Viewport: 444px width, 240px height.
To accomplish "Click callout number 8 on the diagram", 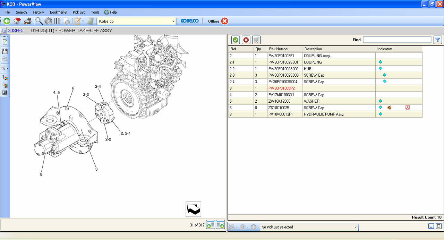I will coord(41,174).
